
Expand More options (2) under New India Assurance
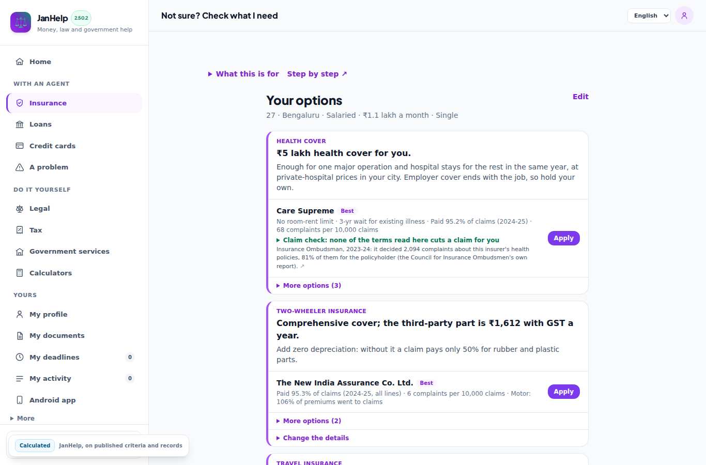[309, 421]
